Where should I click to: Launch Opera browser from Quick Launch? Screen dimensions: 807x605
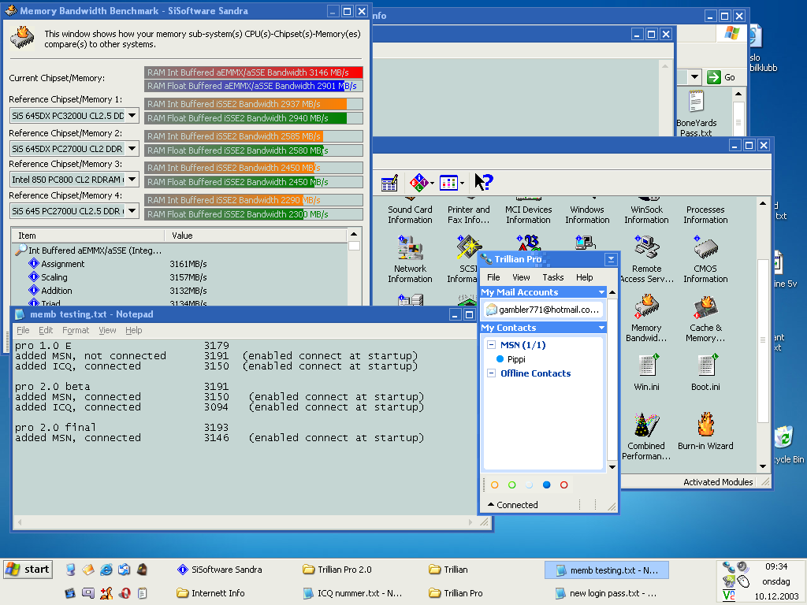(125, 593)
